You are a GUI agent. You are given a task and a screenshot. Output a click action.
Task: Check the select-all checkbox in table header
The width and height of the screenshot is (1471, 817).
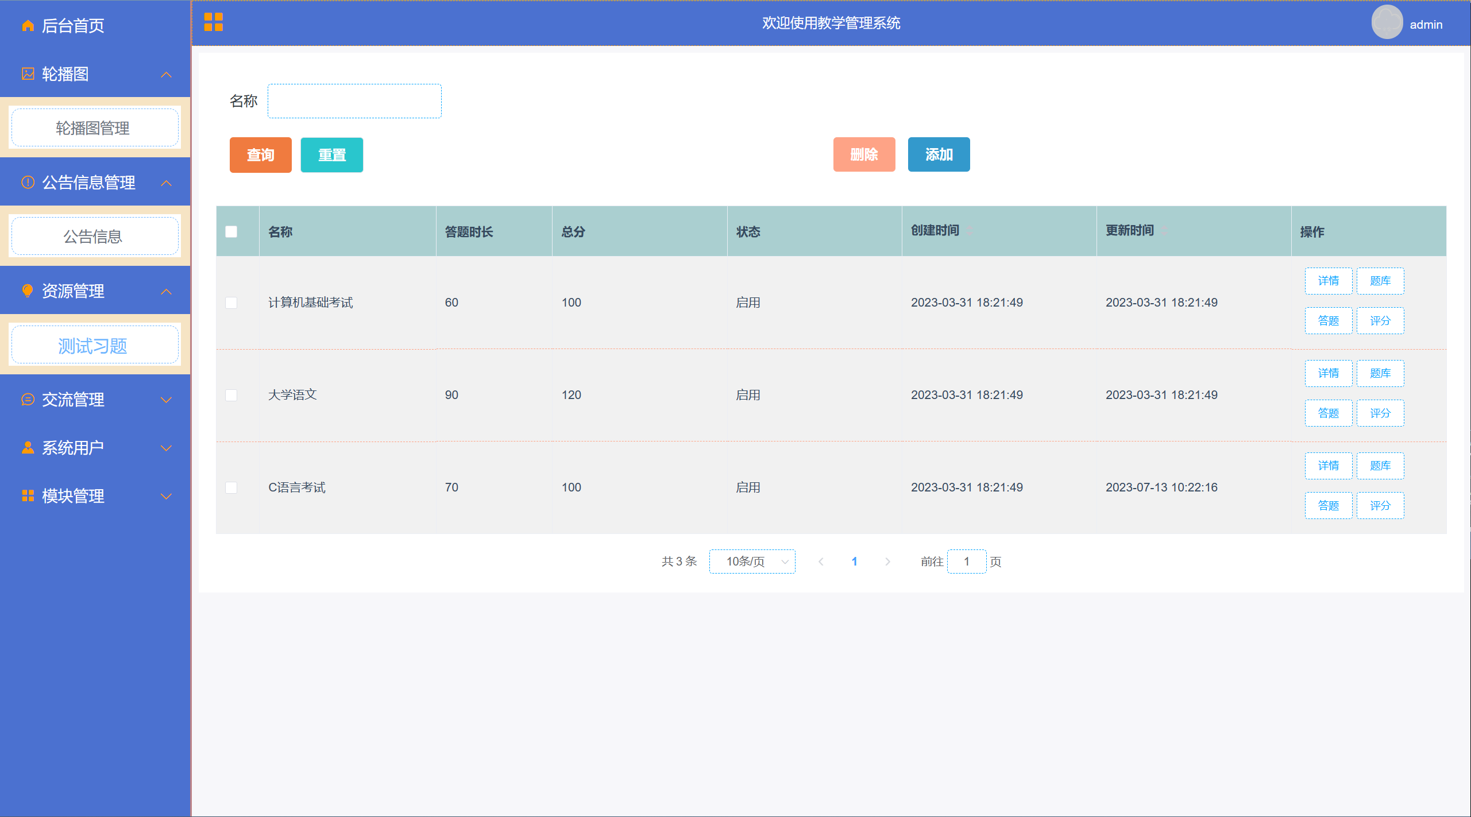231,231
